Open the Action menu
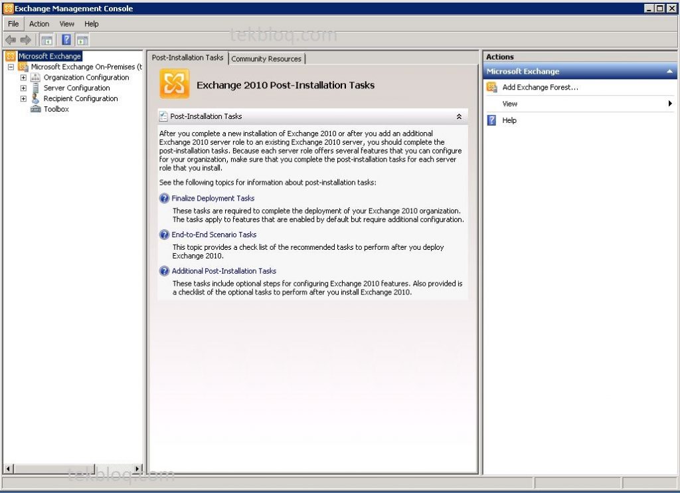Image resolution: width=680 pixels, height=493 pixels. click(39, 24)
